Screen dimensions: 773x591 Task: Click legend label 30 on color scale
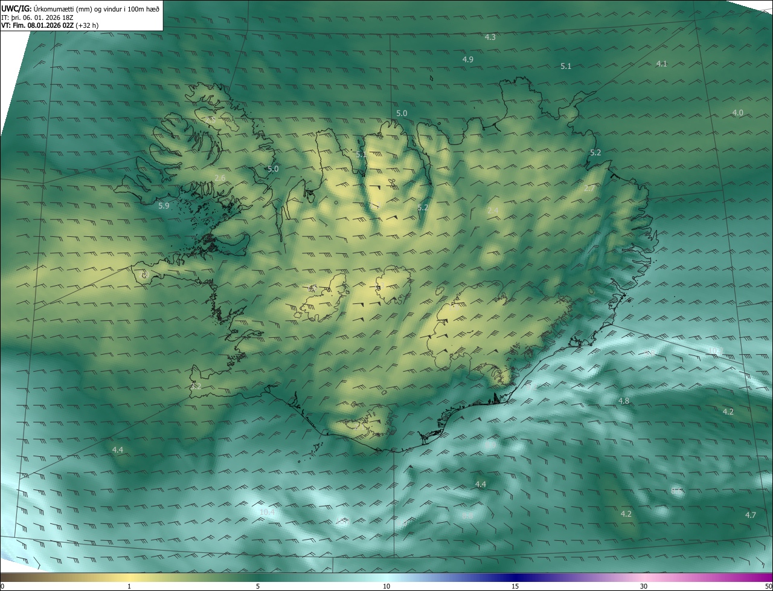coord(644,586)
